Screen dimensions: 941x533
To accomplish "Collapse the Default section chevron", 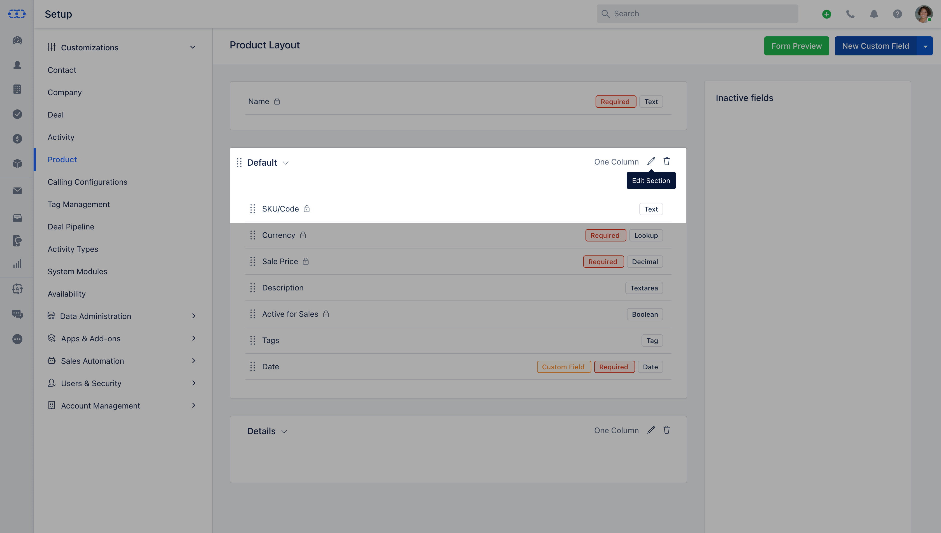I will (286, 163).
